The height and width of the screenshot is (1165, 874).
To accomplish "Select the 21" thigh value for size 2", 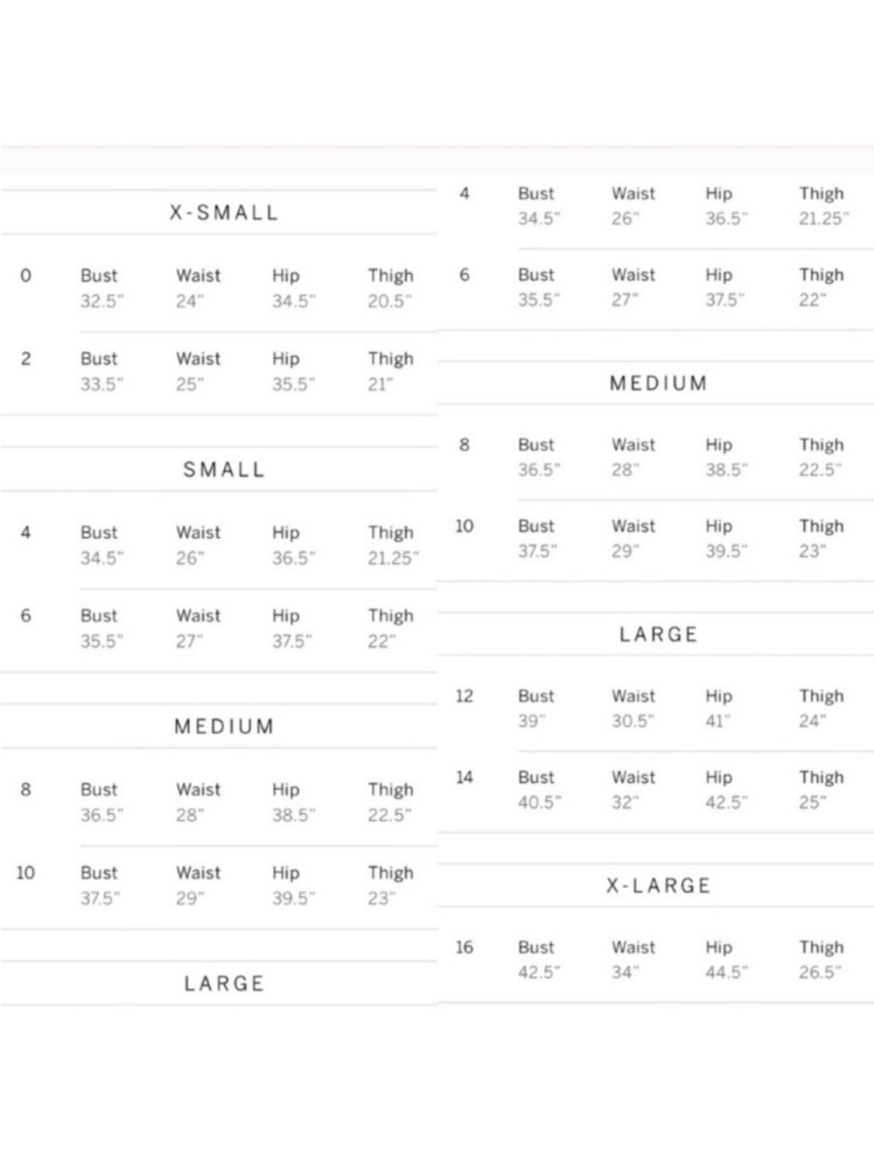I will point(380,384).
